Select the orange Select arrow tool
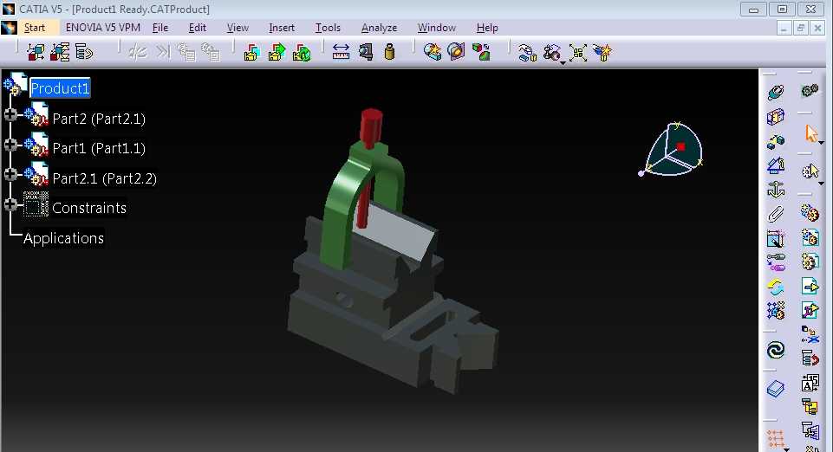The image size is (833, 452). pos(810,133)
